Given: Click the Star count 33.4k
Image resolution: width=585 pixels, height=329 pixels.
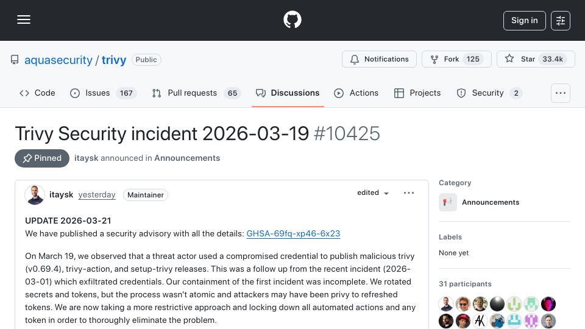Looking at the screenshot, I should point(553,59).
